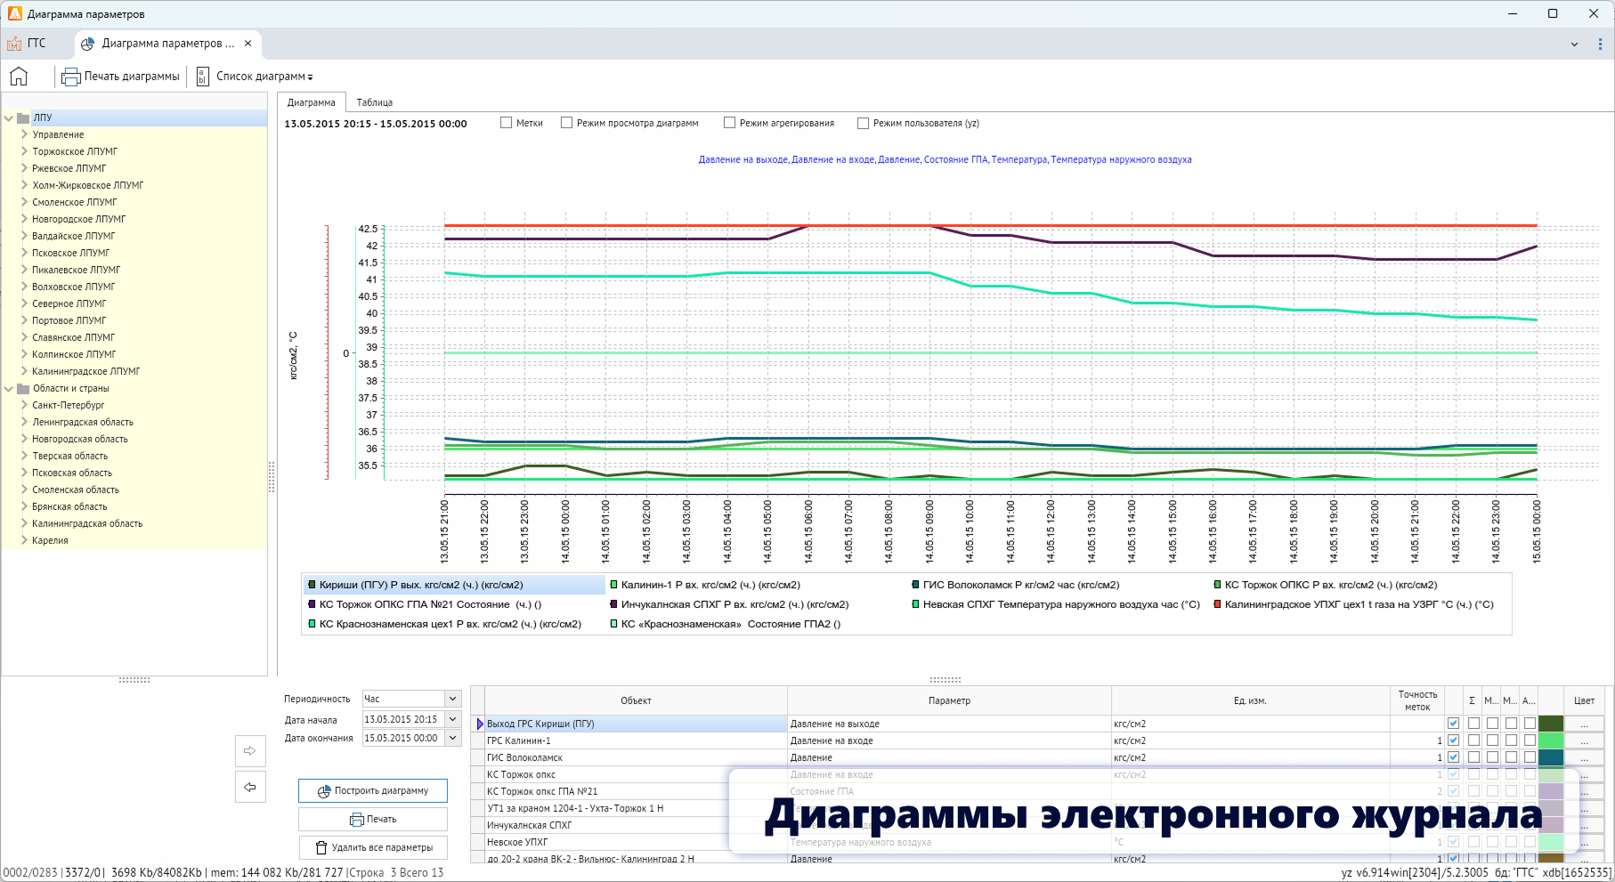The image size is (1615, 882).
Task: Expand the Санкт-Петербург node
Action: [24, 405]
